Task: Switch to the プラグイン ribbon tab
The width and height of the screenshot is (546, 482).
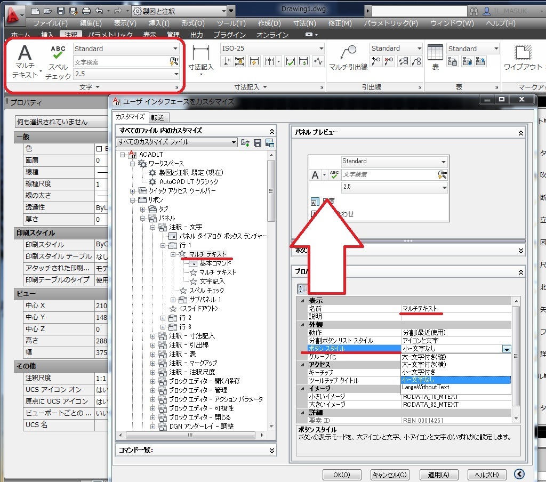Action: pos(229,35)
